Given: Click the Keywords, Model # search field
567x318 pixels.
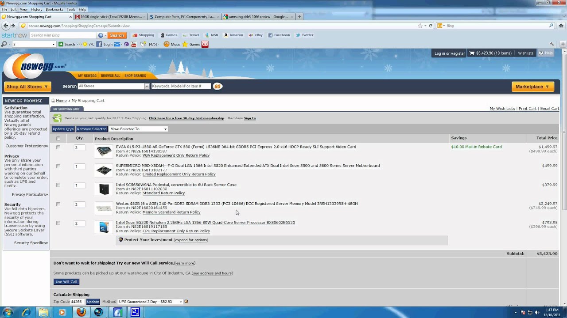Looking at the screenshot, I should click(181, 86).
